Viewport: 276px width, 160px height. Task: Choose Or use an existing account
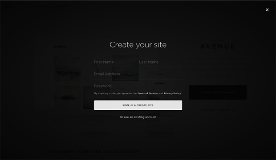pyautogui.click(x=138, y=117)
